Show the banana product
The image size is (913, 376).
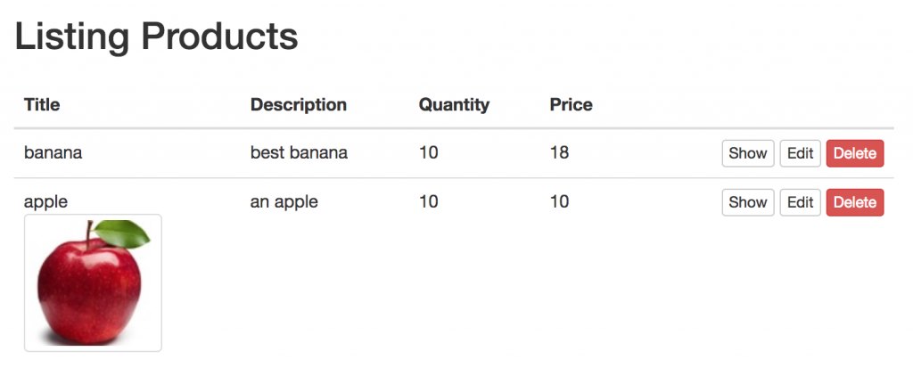point(747,153)
